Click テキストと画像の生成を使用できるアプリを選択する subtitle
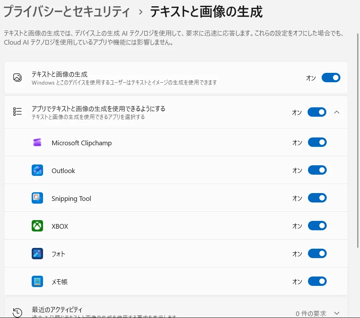Image resolution: width=360 pixels, height=318 pixels. click(88, 117)
